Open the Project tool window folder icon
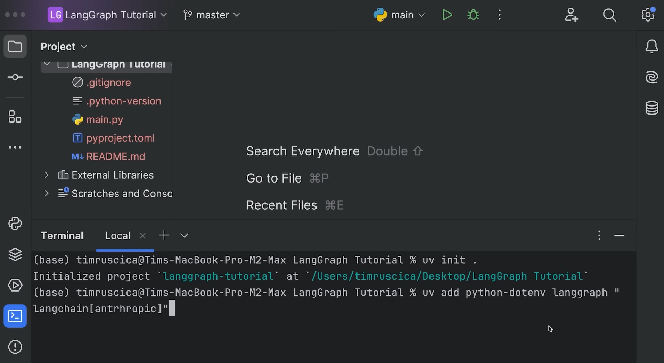This screenshot has height=363, width=664. coord(15,46)
